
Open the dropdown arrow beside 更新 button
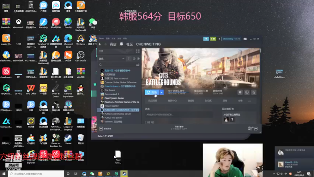pos(161,92)
